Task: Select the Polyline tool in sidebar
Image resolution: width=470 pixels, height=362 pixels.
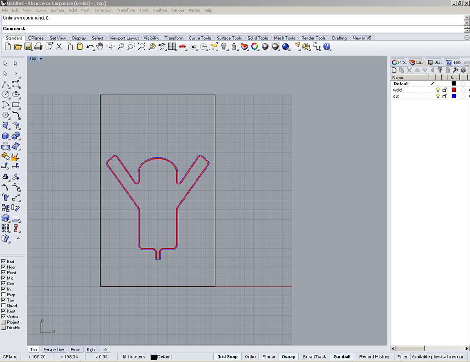Action: tap(6, 84)
